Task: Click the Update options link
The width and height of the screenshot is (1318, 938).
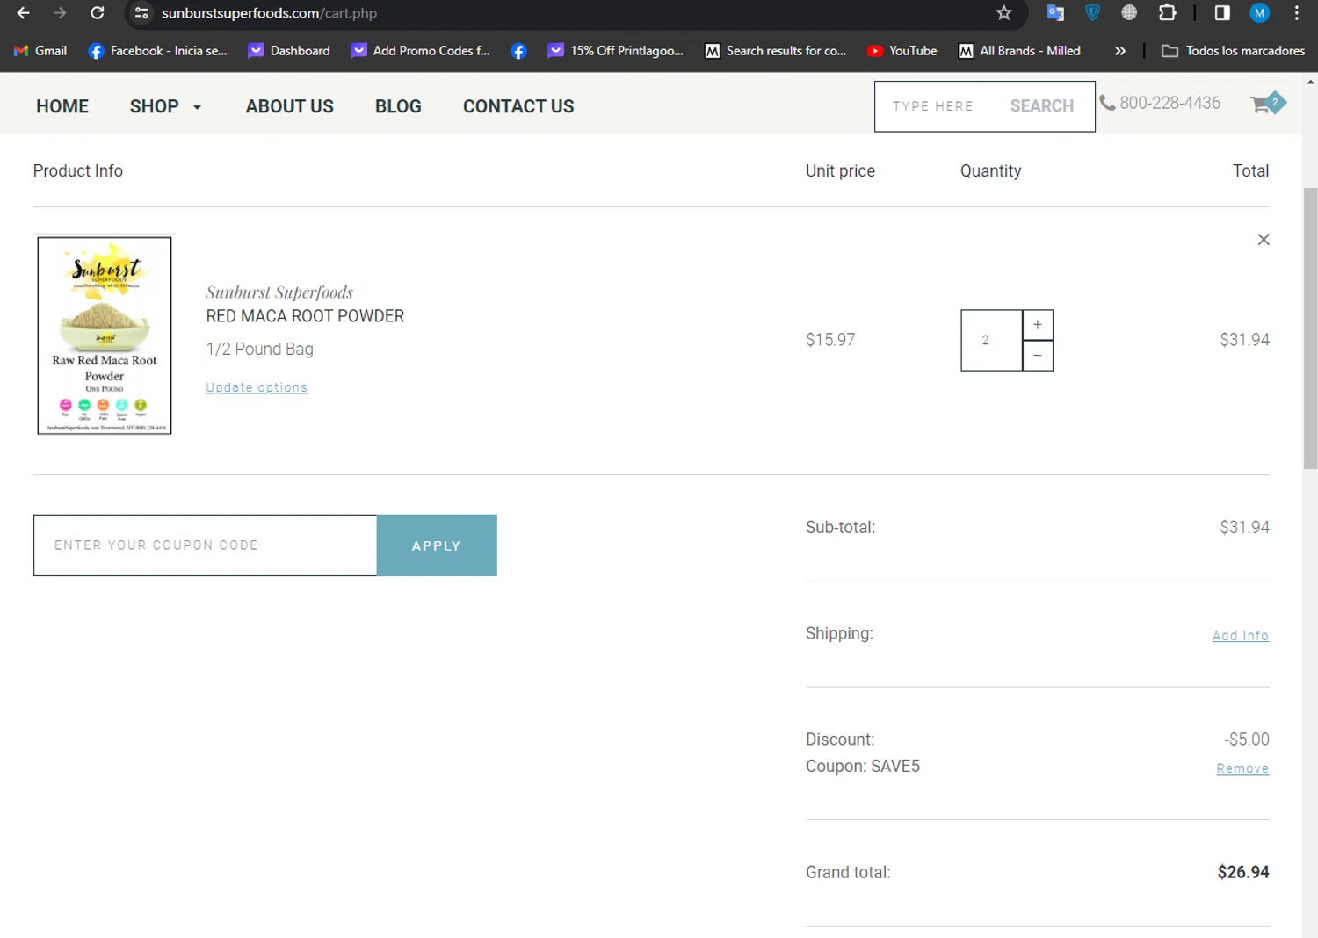Action: (x=257, y=387)
